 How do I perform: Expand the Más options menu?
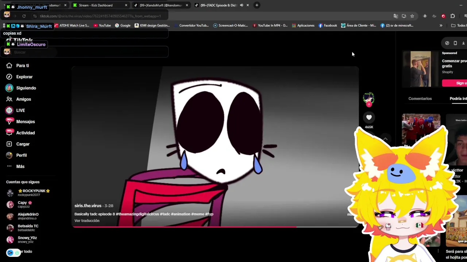(15, 166)
